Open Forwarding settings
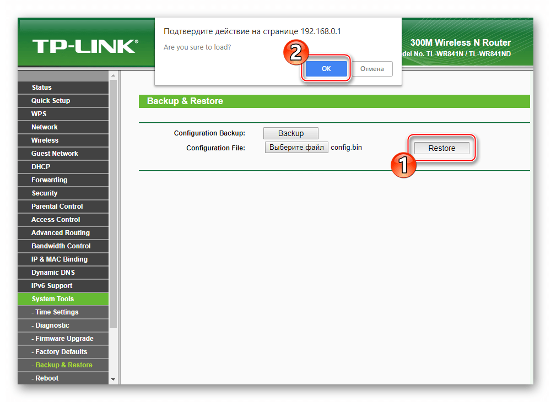 tap(63, 180)
